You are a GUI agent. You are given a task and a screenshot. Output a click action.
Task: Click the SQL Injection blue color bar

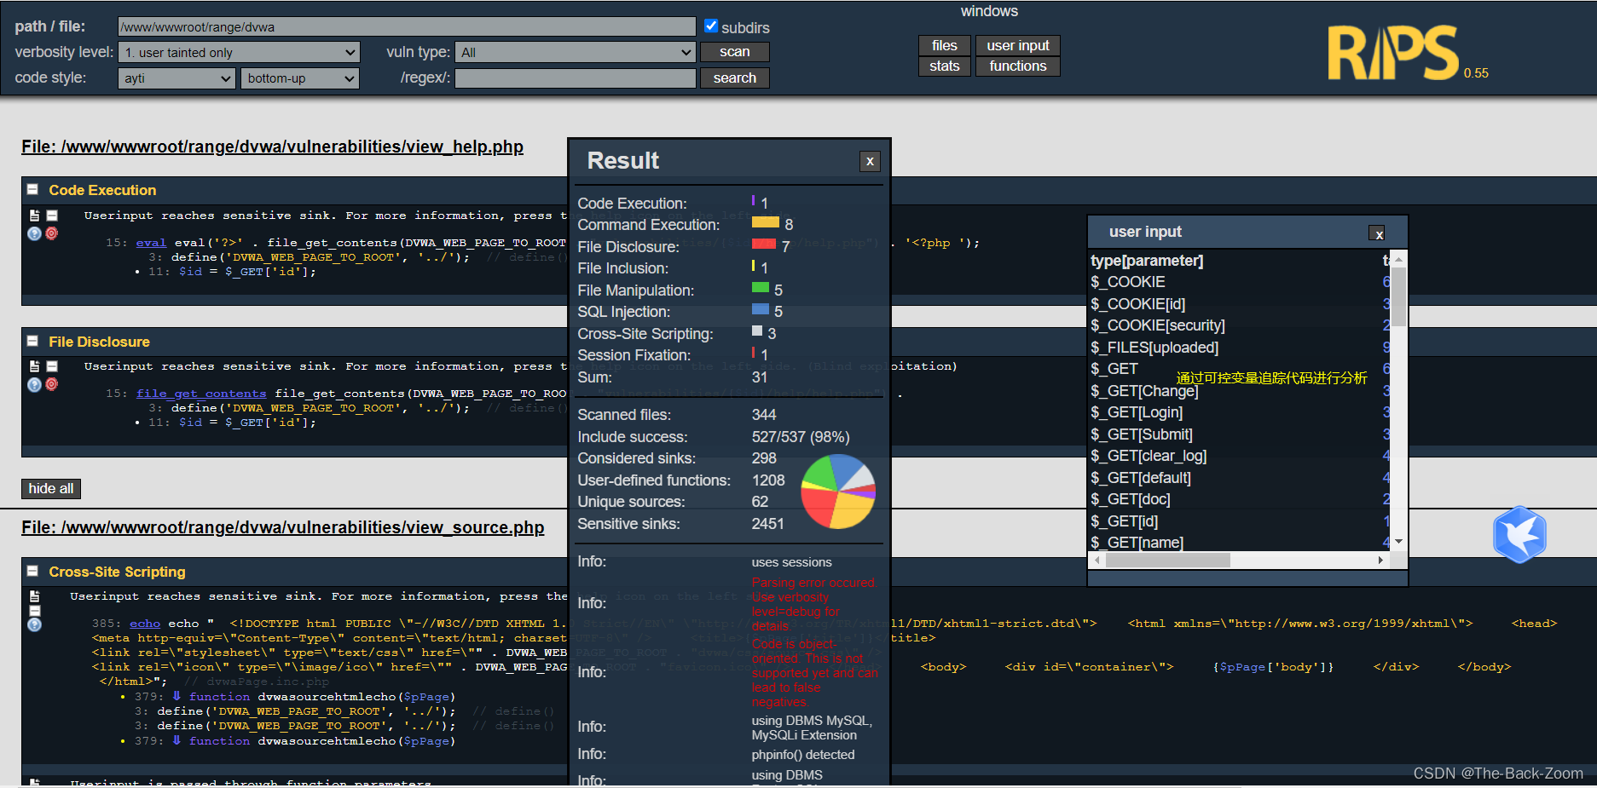(761, 309)
